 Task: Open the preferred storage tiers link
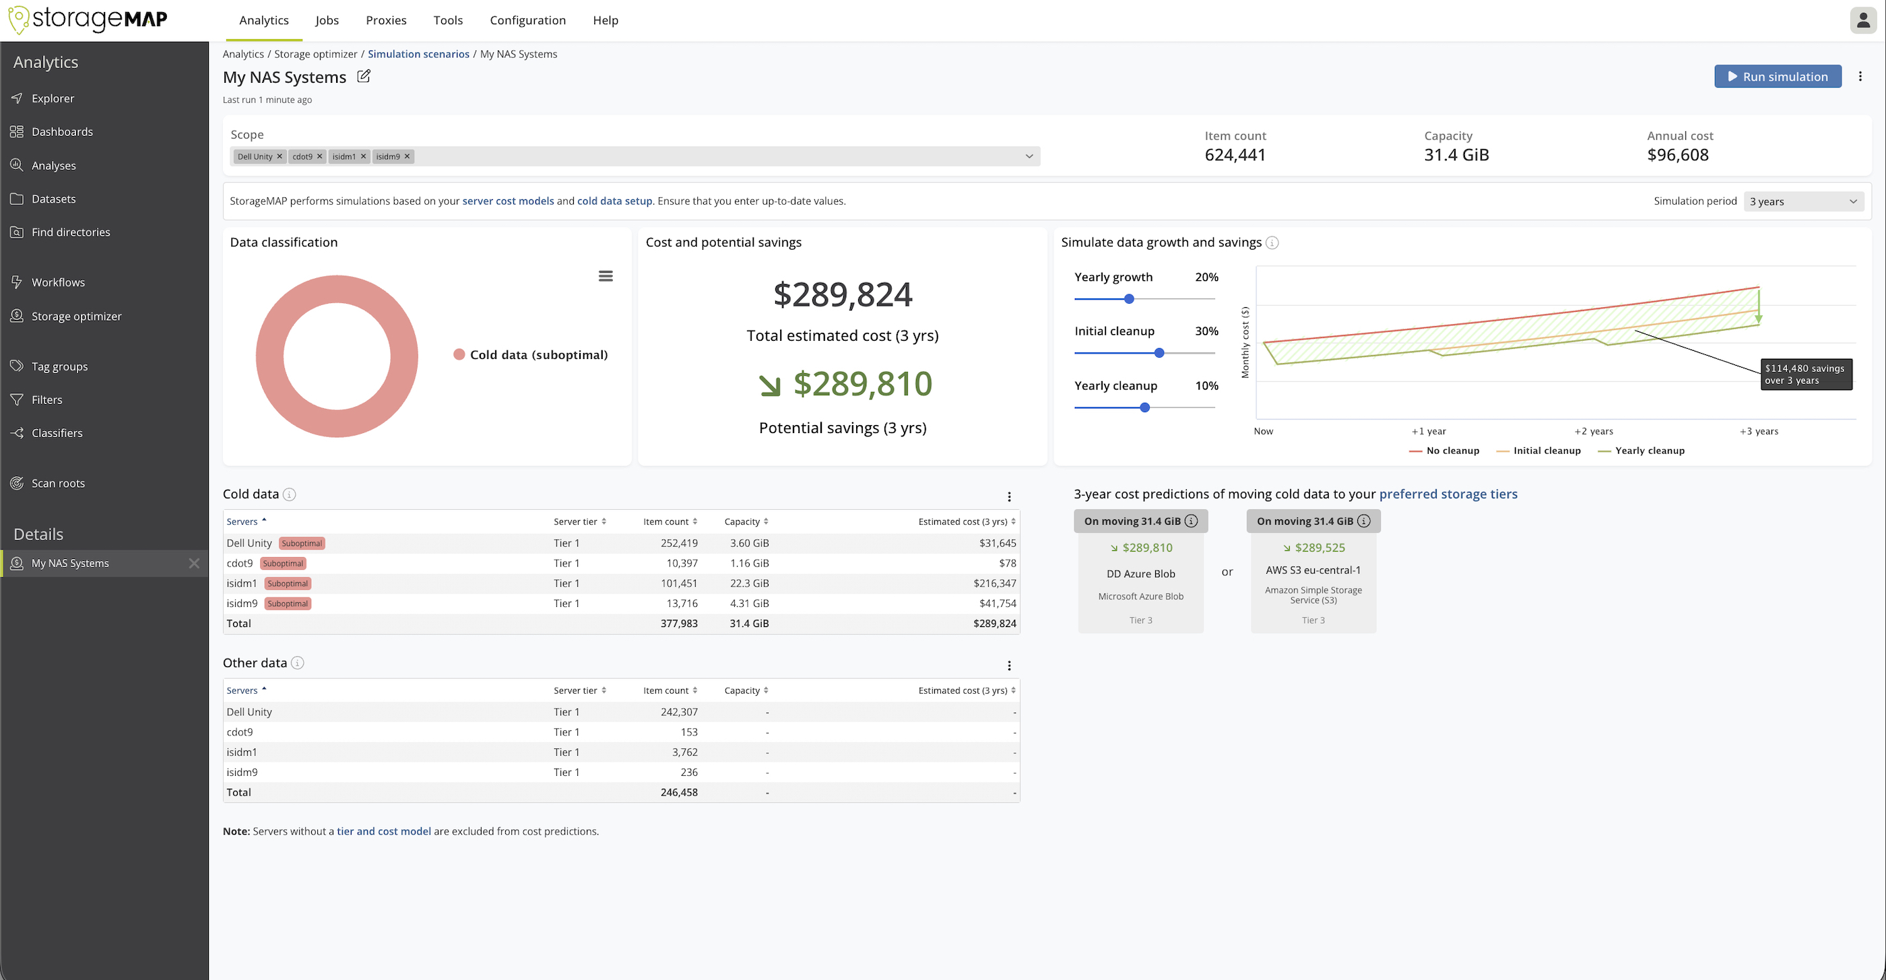point(1450,494)
